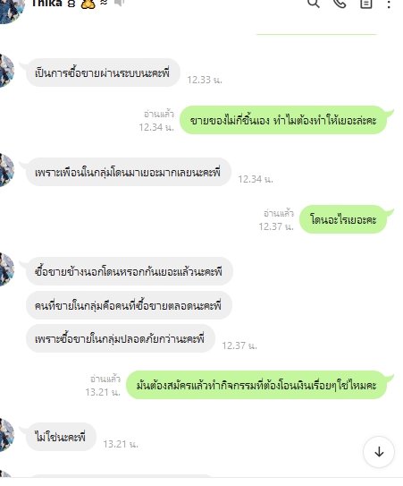Select message เพราะซื้อขายในกลุ่มปลอดภัยกว่า
Screen dimensions: 403x486
coord(121,338)
